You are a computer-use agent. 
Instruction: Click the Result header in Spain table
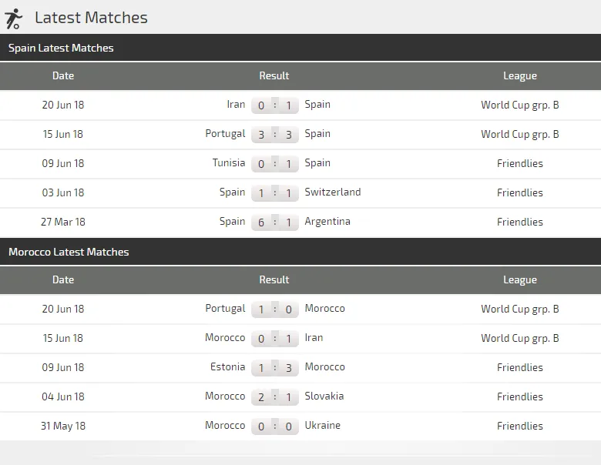click(274, 76)
